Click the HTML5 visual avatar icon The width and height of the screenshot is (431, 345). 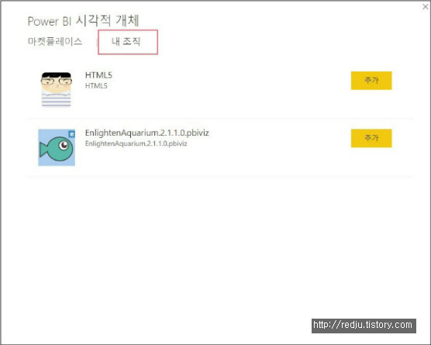coord(57,89)
